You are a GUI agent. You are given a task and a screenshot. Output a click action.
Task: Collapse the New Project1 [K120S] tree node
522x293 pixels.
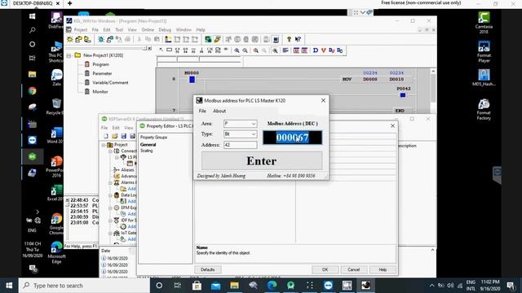(69, 55)
